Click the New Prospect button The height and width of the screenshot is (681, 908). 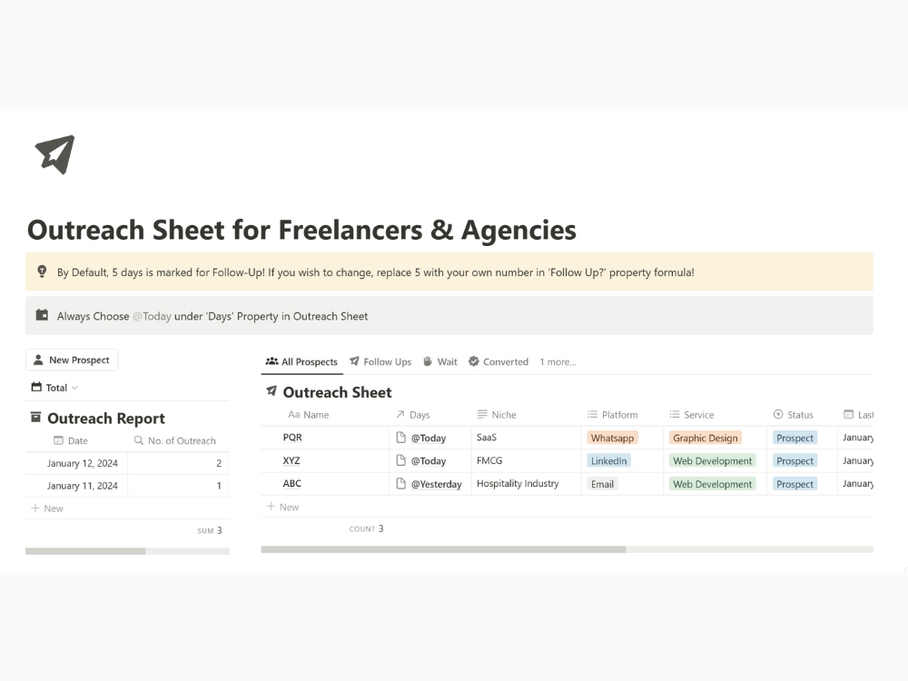point(72,360)
